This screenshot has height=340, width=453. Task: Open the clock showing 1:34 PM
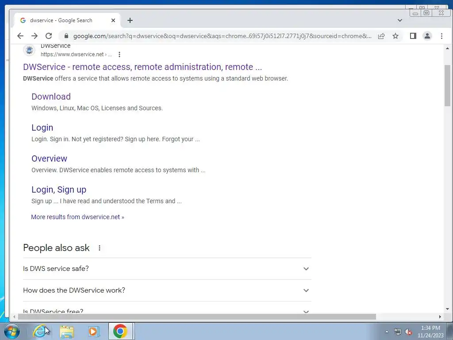coord(430,332)
